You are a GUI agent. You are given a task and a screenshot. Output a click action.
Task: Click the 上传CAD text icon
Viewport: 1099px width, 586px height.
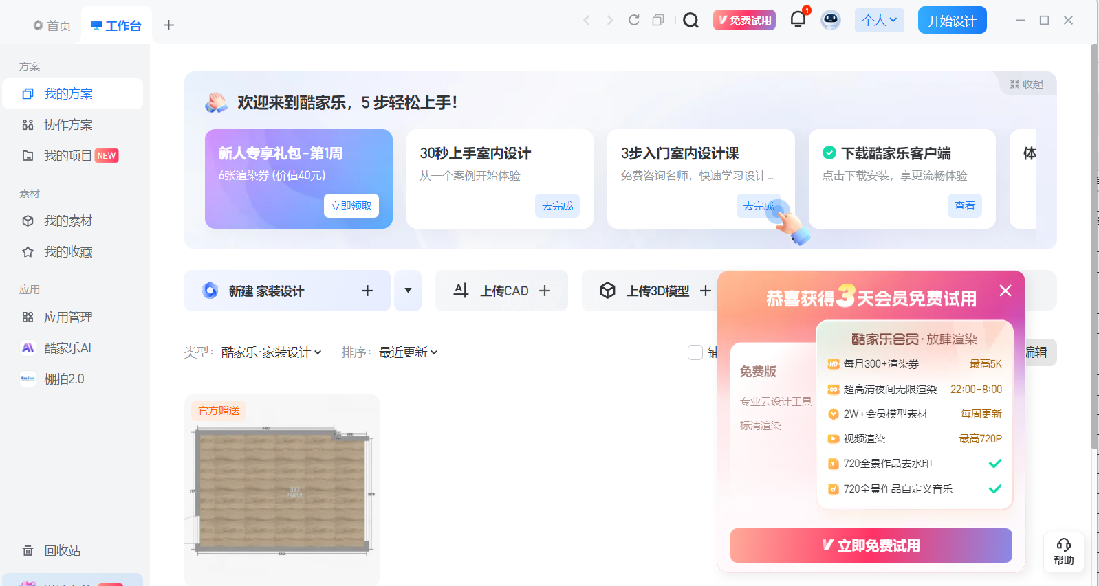coord(461,291)
